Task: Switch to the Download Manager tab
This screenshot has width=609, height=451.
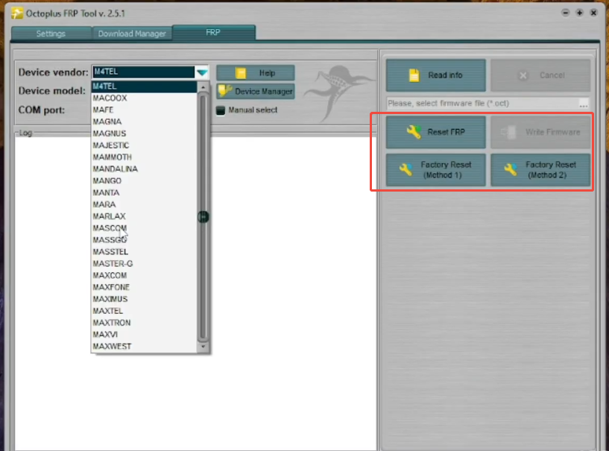Action: [x=132, y=34]
